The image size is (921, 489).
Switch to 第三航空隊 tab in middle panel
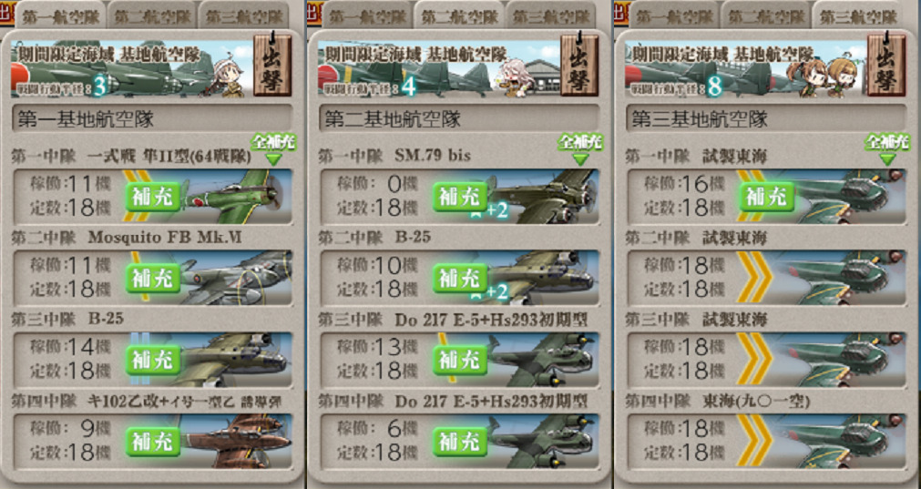tap(550, 15)
